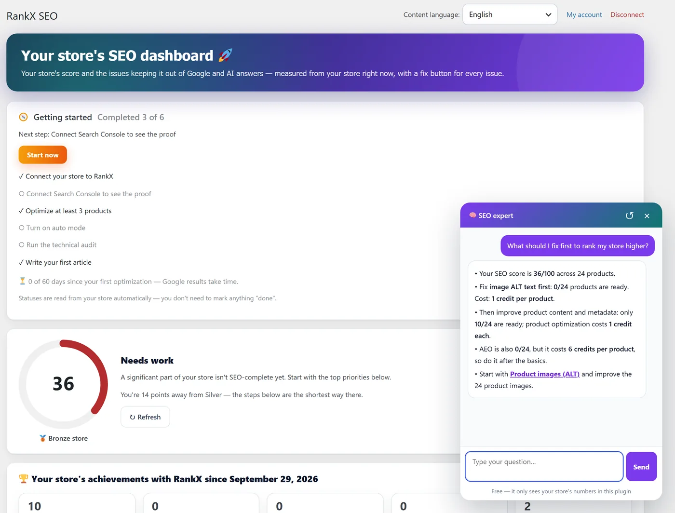
Task: Click the "Free — it only sees your store's numbers" note
Action: click(x=561, y=491)
